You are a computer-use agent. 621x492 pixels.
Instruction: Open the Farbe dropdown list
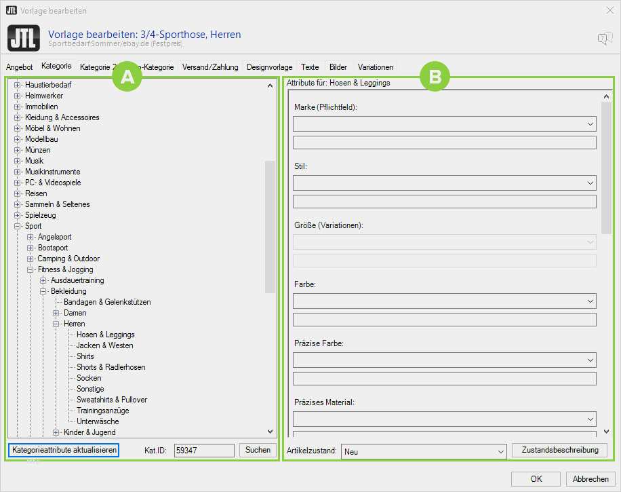[444, 301]
